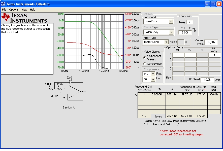The width and height of the screenshot is (223, 151).
Task: Click the 22,0k R2 resistor value
Action: pyautogui.click(x=60, y=84)
